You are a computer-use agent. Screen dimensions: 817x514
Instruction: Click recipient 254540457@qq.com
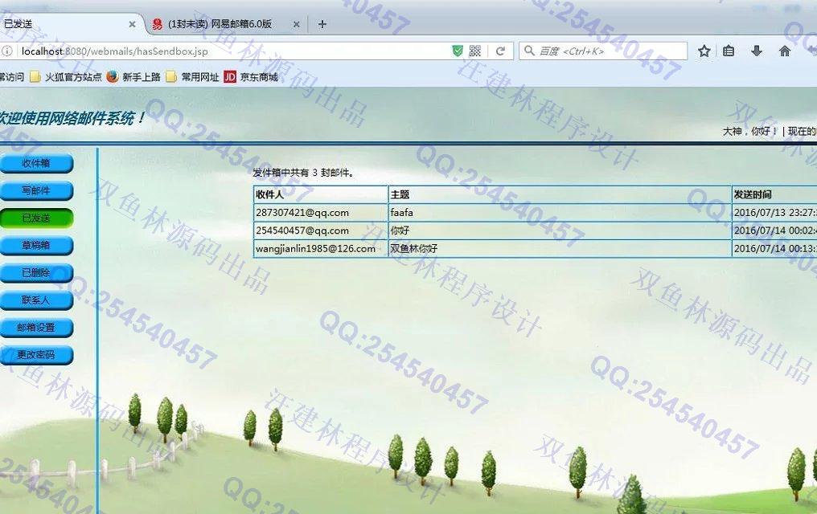(x=302, y=230)
